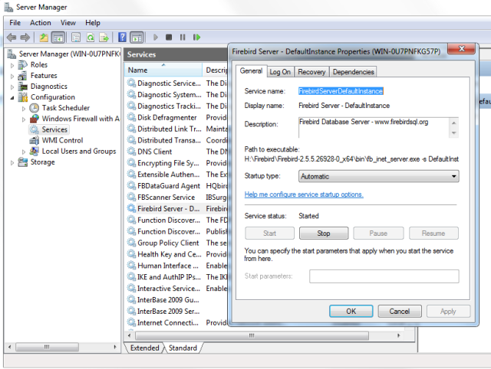Open the Help menu
This screenshot has width=491, height=369.
pos(93,23)
